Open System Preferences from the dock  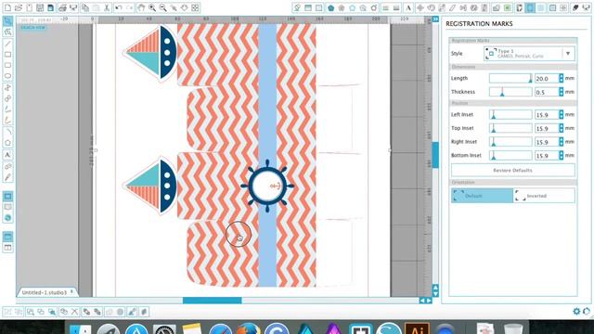click(164, 328)
